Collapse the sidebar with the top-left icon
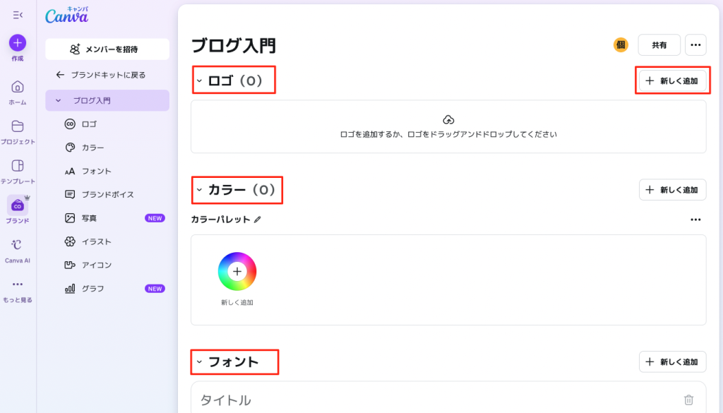Image resolution: width=723 pixels, height=413 pixels. coord(18,15)
